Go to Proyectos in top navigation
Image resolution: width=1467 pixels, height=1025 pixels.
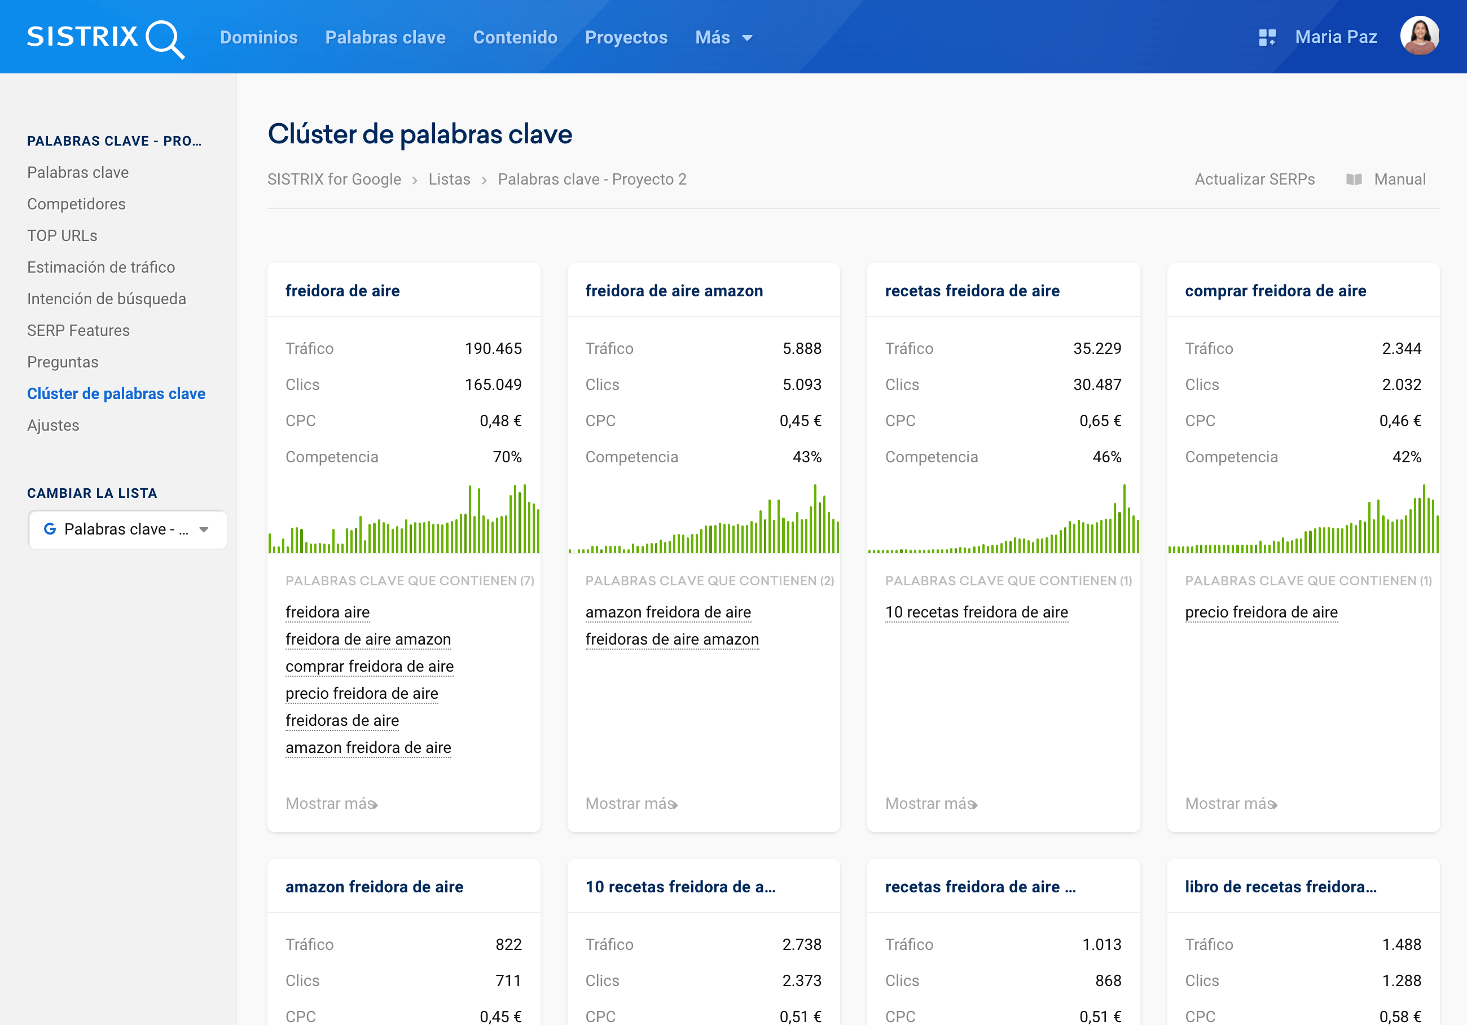(626, 37)
